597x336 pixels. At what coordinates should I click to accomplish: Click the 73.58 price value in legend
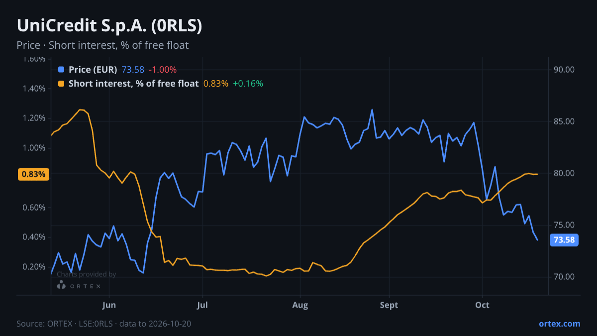click(133, 70)
